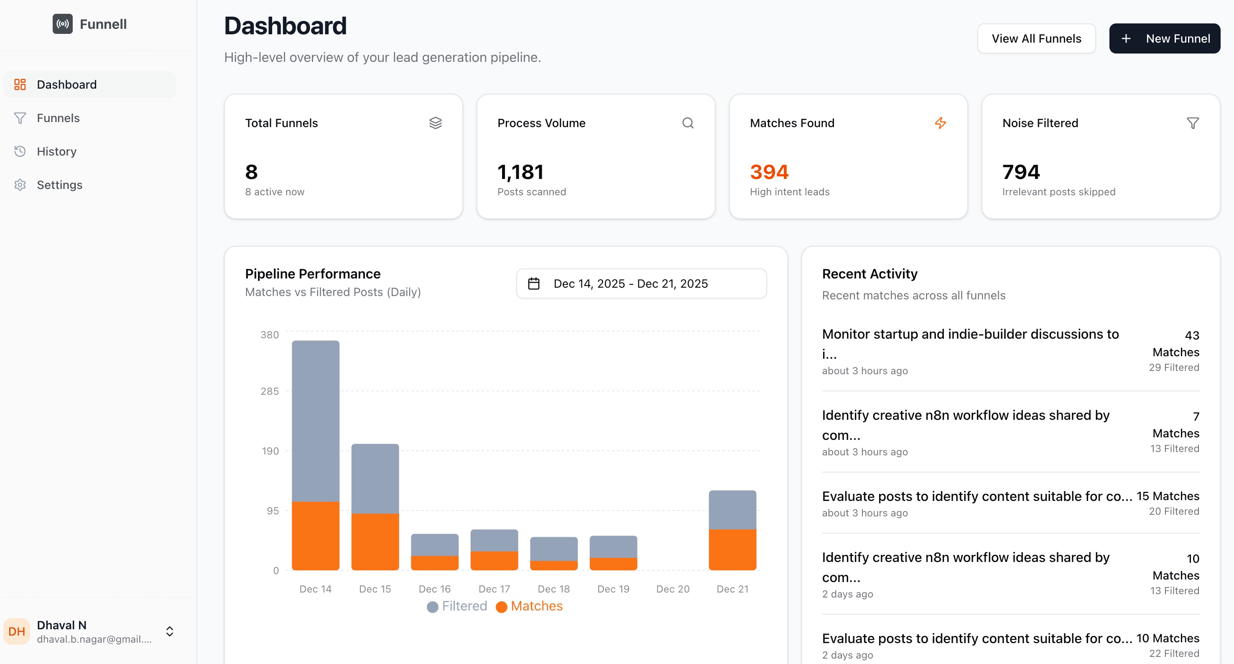
Task: Click the calendar icon in date range picker
Action: [x=534, y=283]
